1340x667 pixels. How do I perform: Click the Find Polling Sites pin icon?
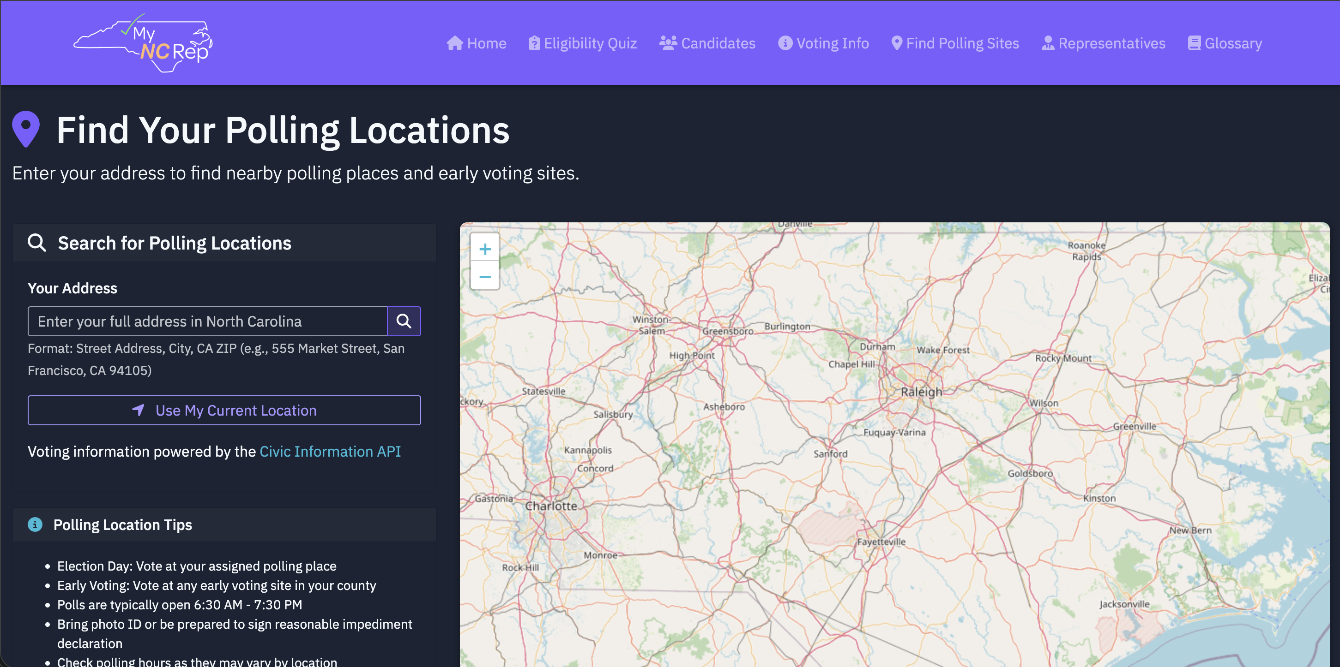point(897,43)
